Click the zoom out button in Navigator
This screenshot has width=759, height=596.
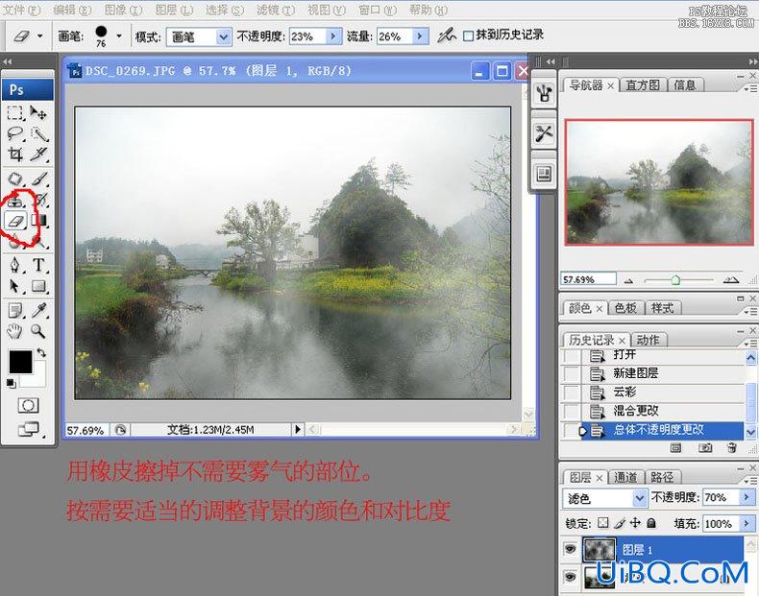(628, 280)
